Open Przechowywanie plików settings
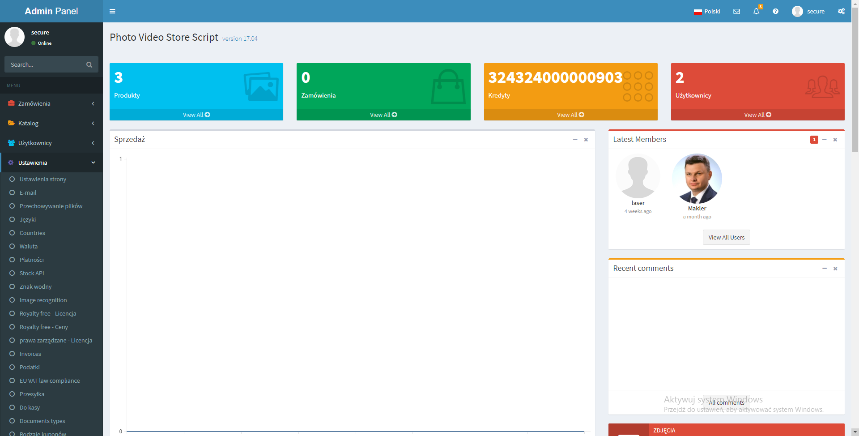The height and width of the screenshot is (436, 859). (51, 206)
